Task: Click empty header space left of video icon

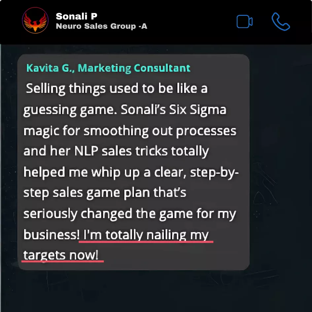Action: pyautogui.click(x=191, y=22)
